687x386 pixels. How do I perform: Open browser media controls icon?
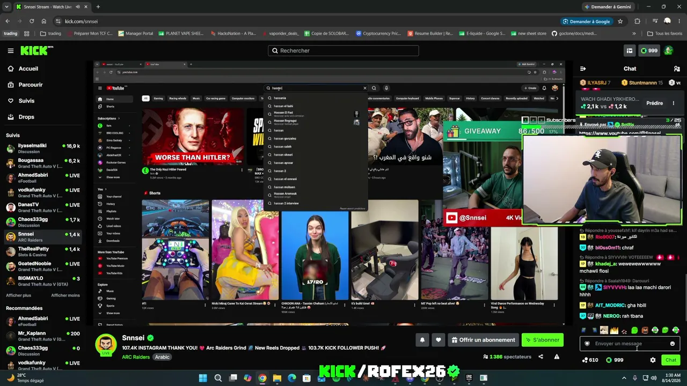tap(655, 21)
